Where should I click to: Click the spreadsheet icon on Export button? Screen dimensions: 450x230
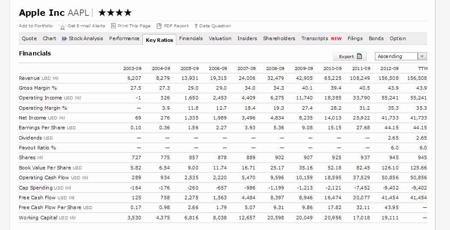(359, 56)
